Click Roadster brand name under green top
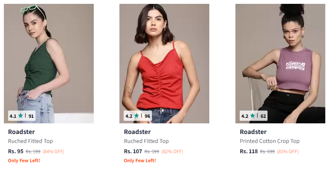The image size is (330, 172). click(21, 132)
